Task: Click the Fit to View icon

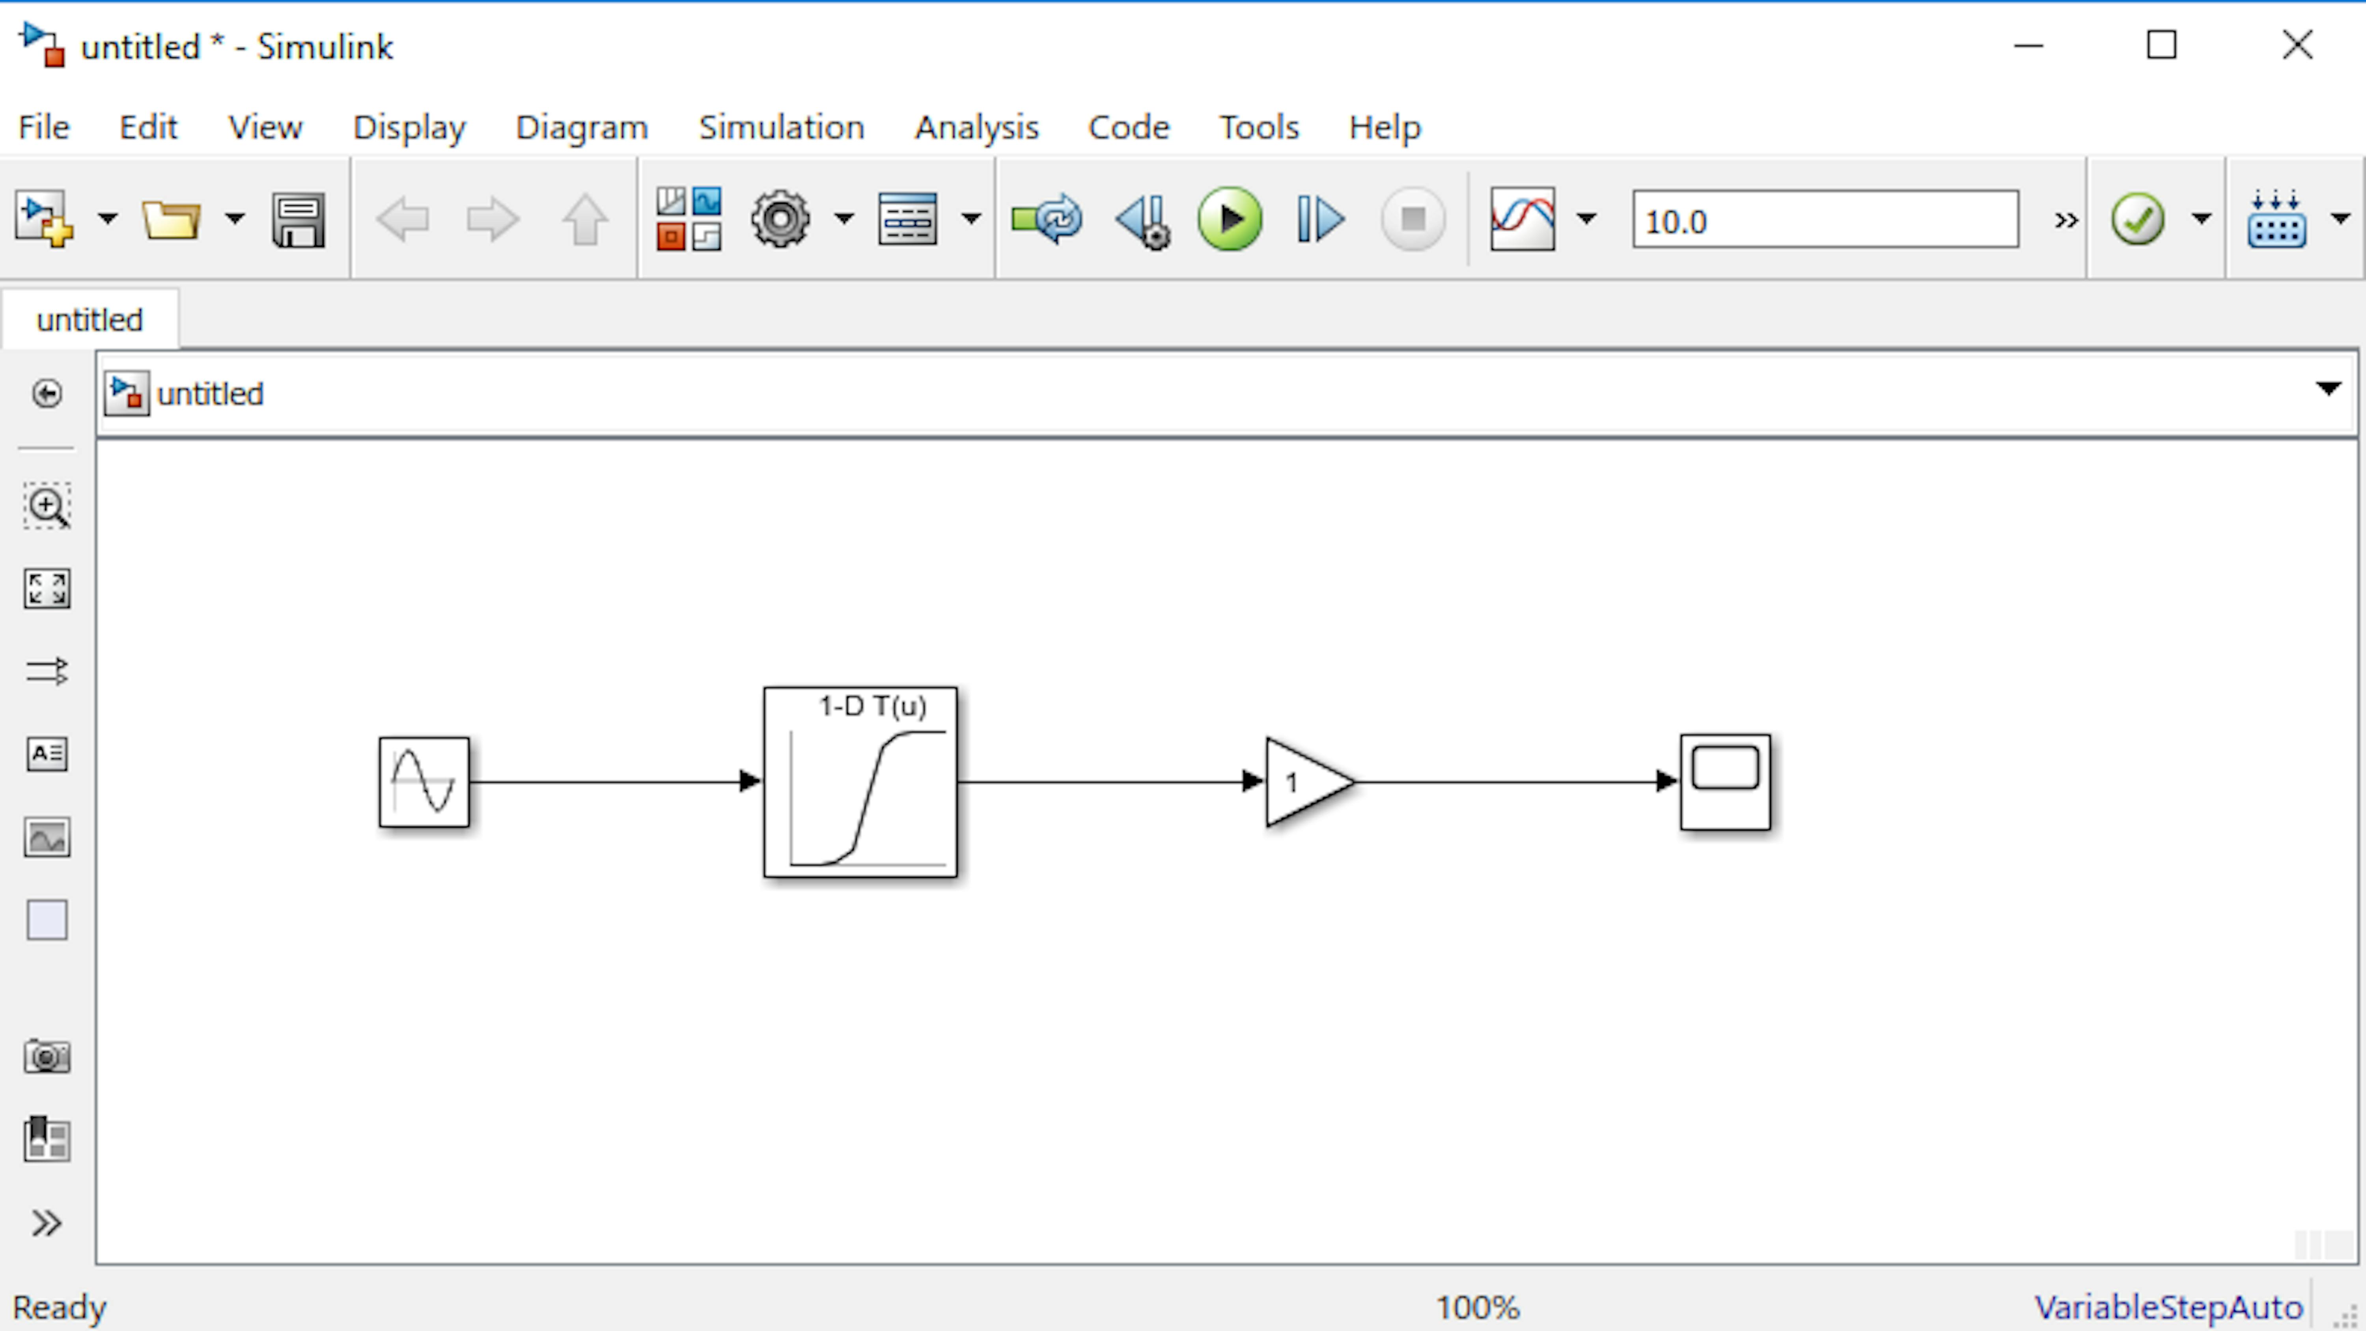Action: pos(47,589)
